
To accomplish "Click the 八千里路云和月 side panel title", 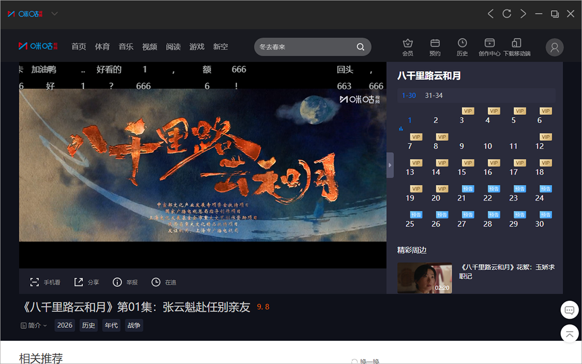I will point(429,76).
